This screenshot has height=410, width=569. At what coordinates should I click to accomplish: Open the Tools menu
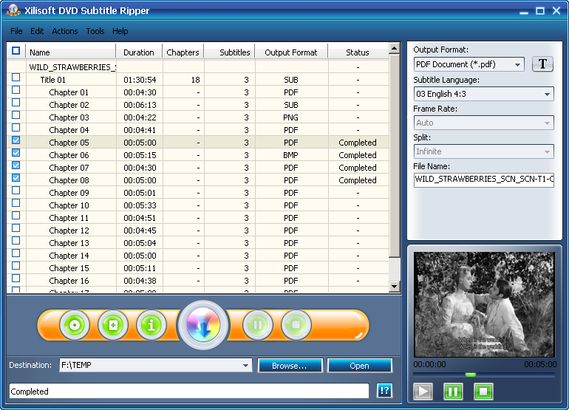point(95,31)
